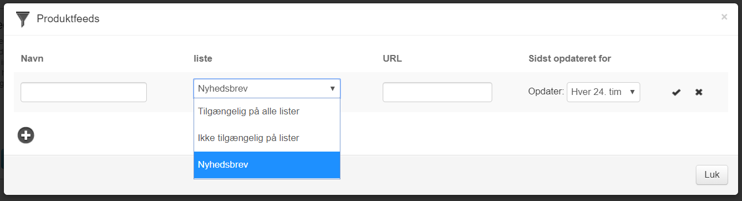Click the arrow on the Nyhedsbrev dropdown
This screenshot has height=201, width=742.
[333, 89]
